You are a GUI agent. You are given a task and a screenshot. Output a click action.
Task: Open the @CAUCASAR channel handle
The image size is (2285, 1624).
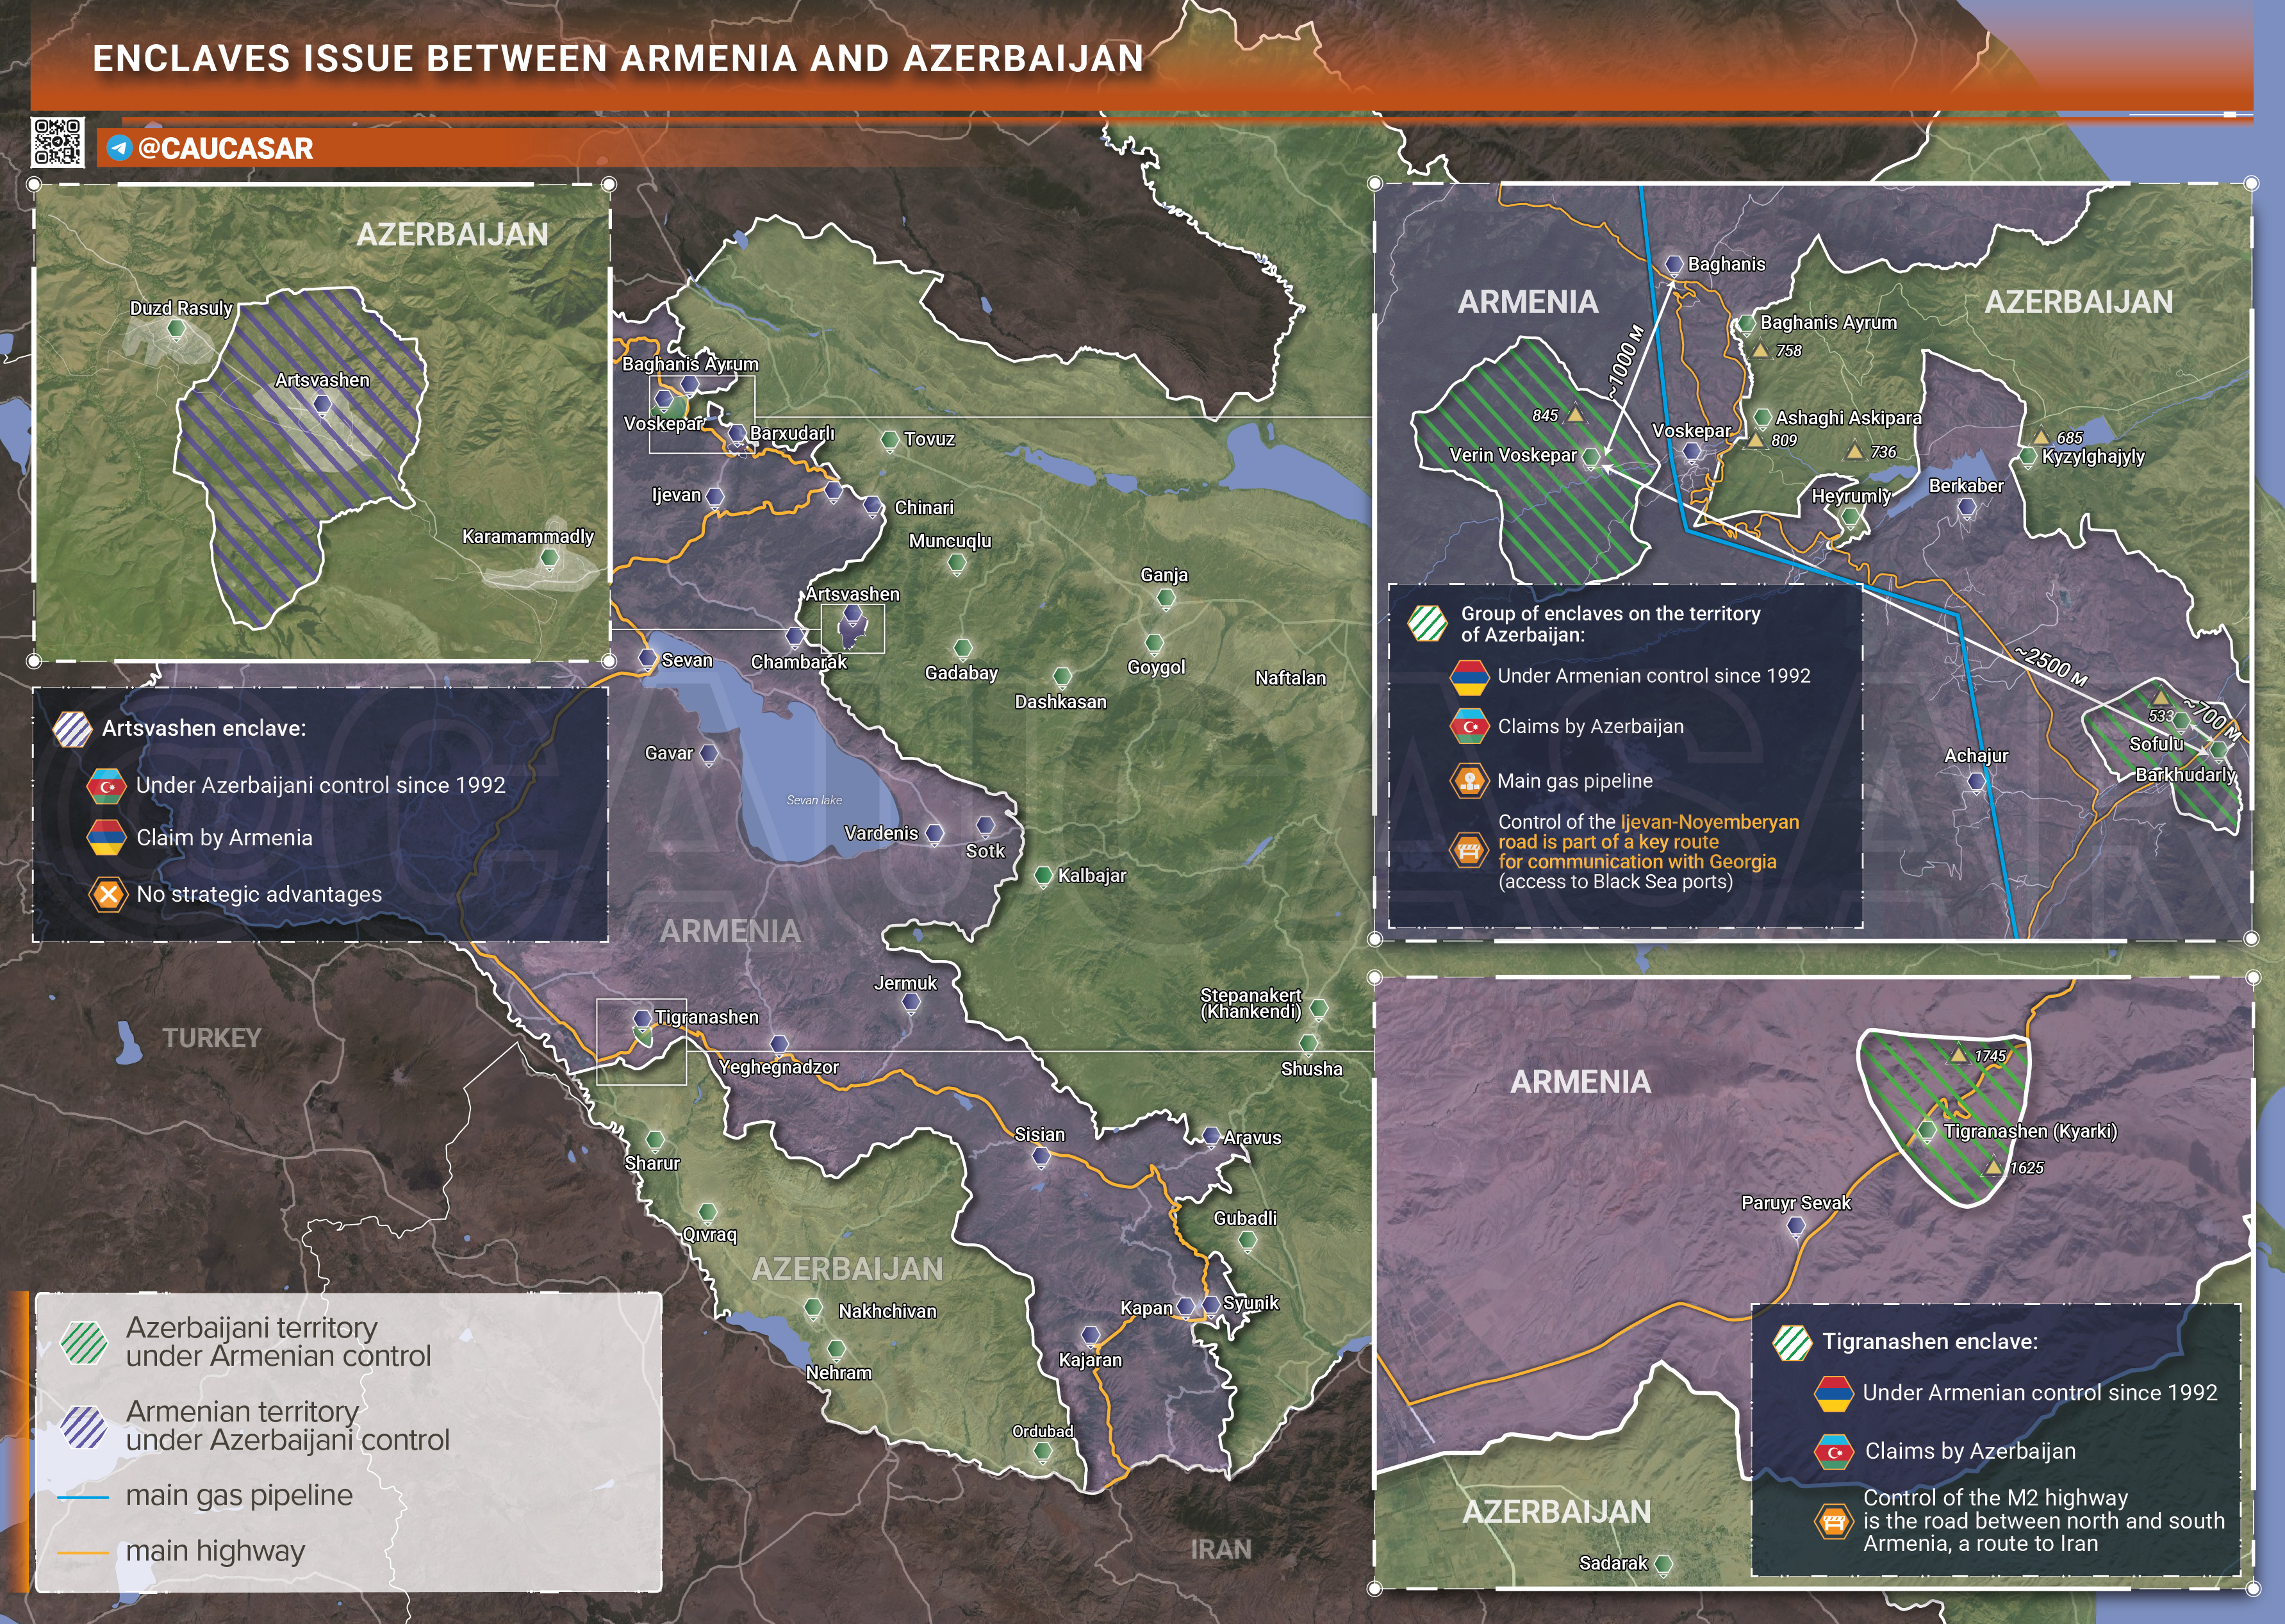click(225, 148)
